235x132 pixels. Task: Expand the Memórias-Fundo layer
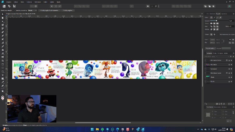click(205, 73)
